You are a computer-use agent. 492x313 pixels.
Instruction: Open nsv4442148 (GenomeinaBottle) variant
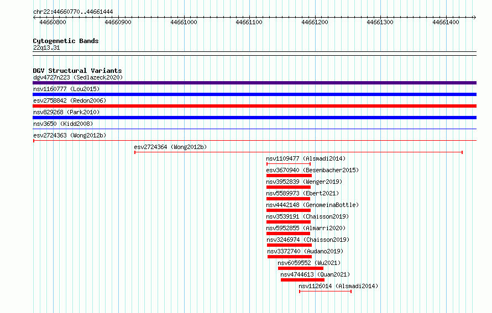[289, 210]
